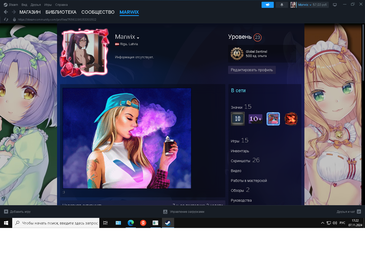Open the Marwix account dropdown in header
This screenshot has height=268, width=365.
305,5
